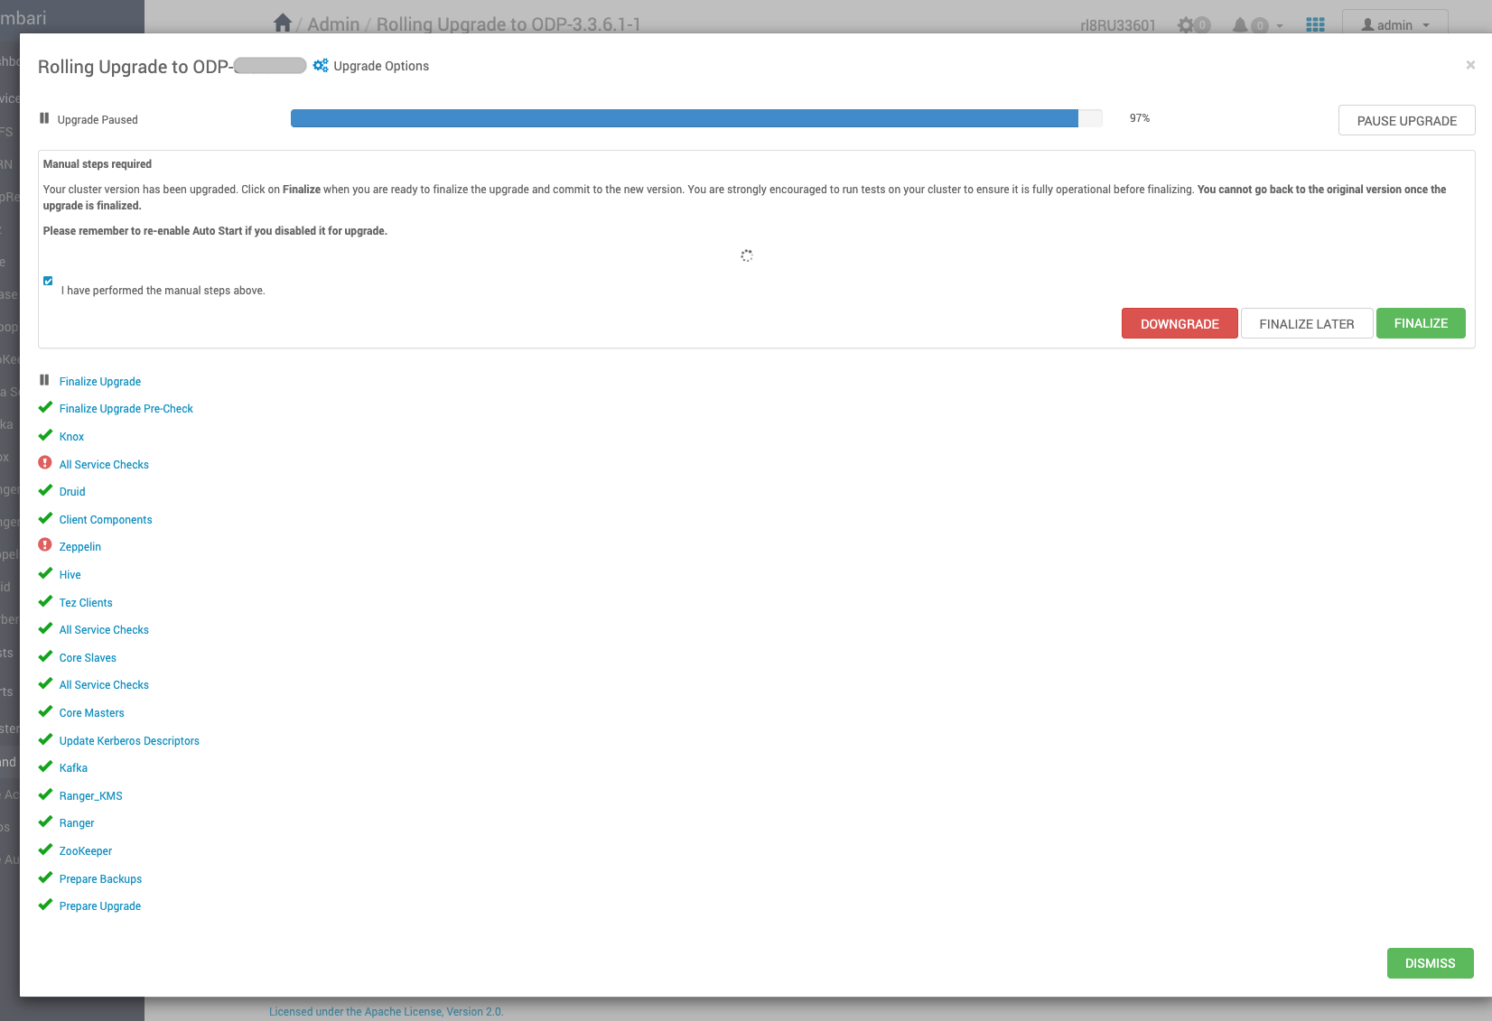Click the pause icon beside Finalize Upgrade

click(44, 380)
